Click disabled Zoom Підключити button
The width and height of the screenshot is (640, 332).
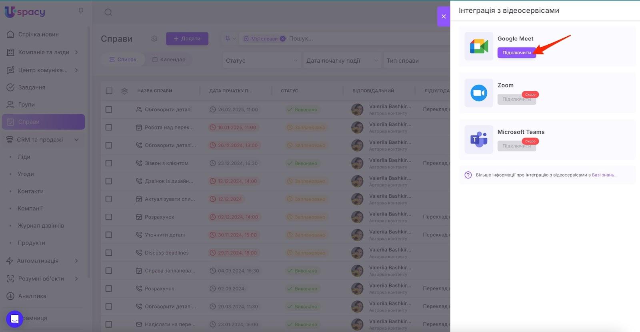[517, 99]
